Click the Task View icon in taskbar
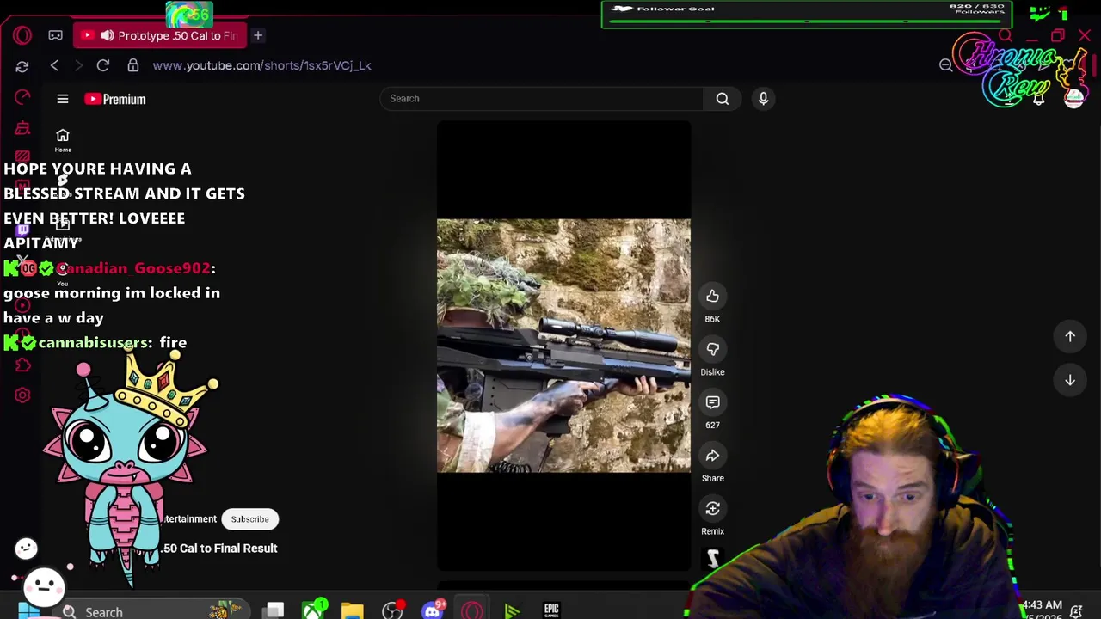The height and width of the screenshot is (619, 1101). click(x=274, y=611)
